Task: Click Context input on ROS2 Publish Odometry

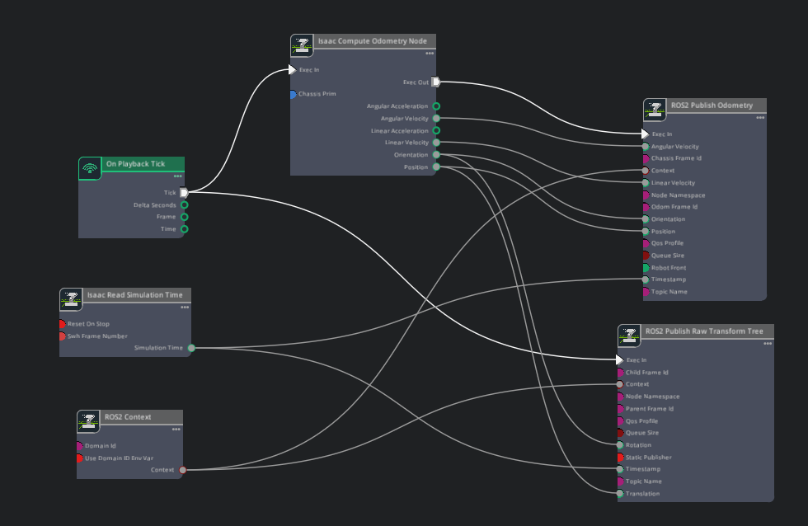Action: (645, 171)
